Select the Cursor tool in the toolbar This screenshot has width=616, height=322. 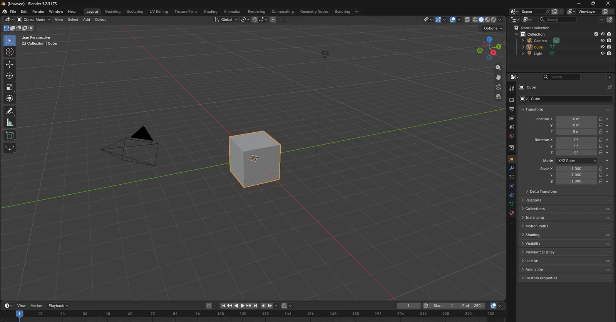tap(10, 52)
